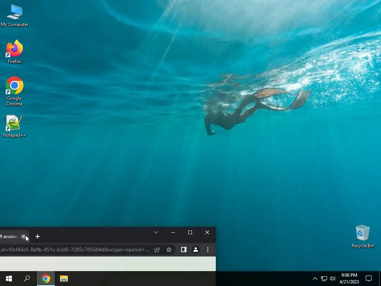Open Chrome three-dot customize menu
Image resolution: width=381 pixels, height=286 pixels.
(x=208, y=250)
